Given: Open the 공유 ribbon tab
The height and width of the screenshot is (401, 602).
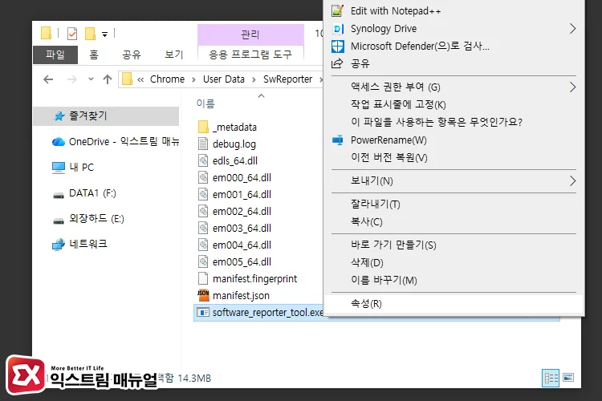Looking at the screenshot, I should [132, 55].
